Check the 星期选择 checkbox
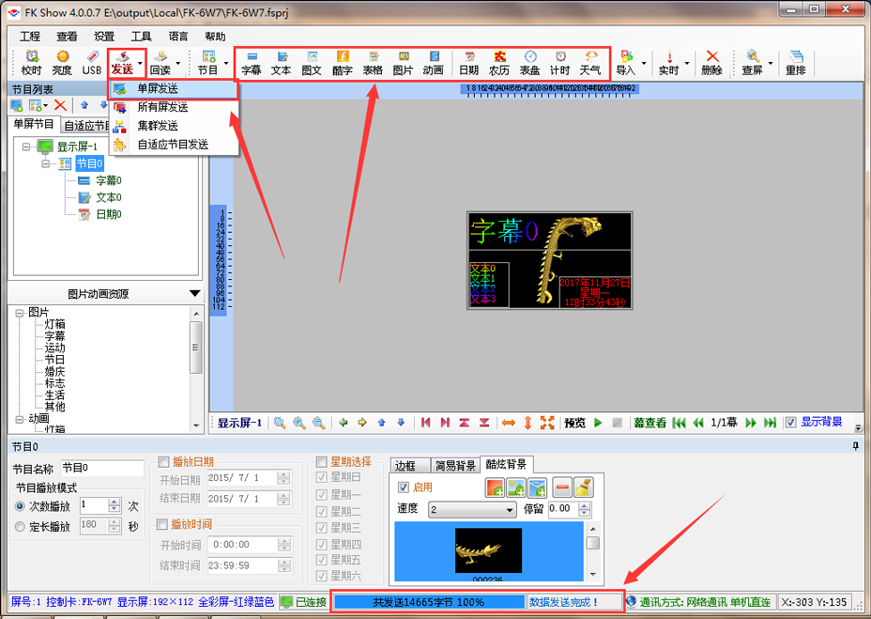 321,461
